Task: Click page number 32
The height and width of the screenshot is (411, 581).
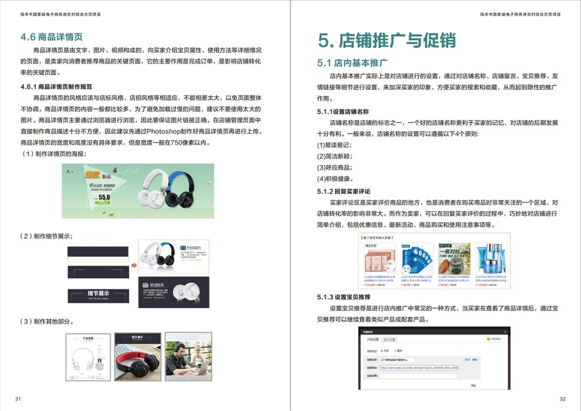Action: 563,399
